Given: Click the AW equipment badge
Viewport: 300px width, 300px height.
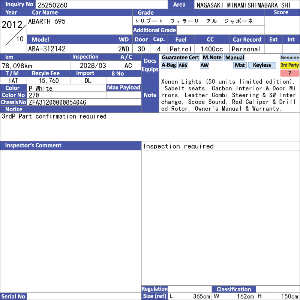Looking at the screenshot, I should [x=204, y=65].
